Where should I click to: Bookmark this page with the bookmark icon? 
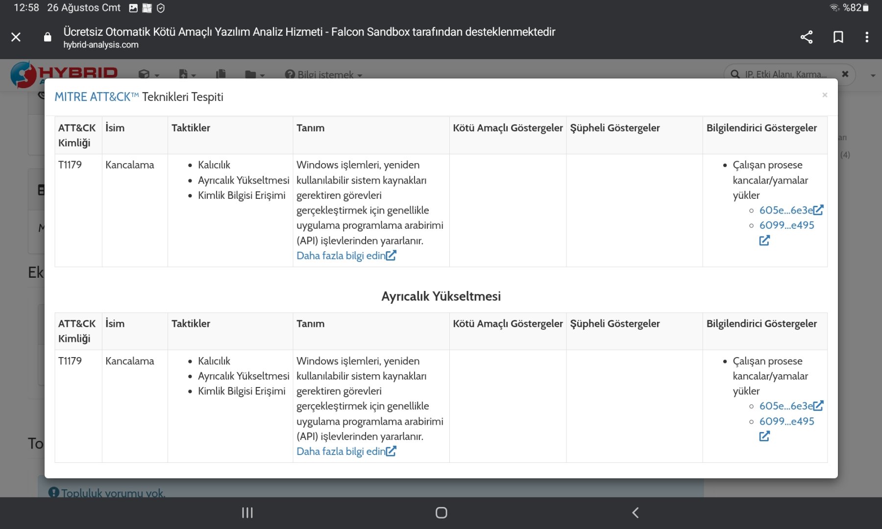click(838, 37)
